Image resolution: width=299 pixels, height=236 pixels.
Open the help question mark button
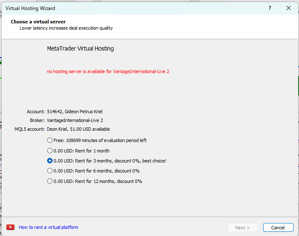pos(270,8)
